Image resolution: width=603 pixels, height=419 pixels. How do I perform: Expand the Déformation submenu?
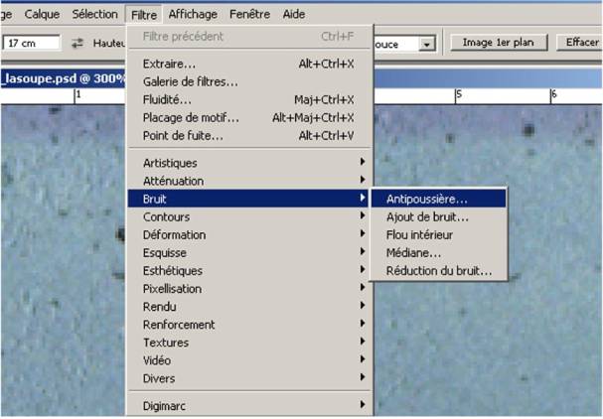pyautogui.click(x=249, y=235)
